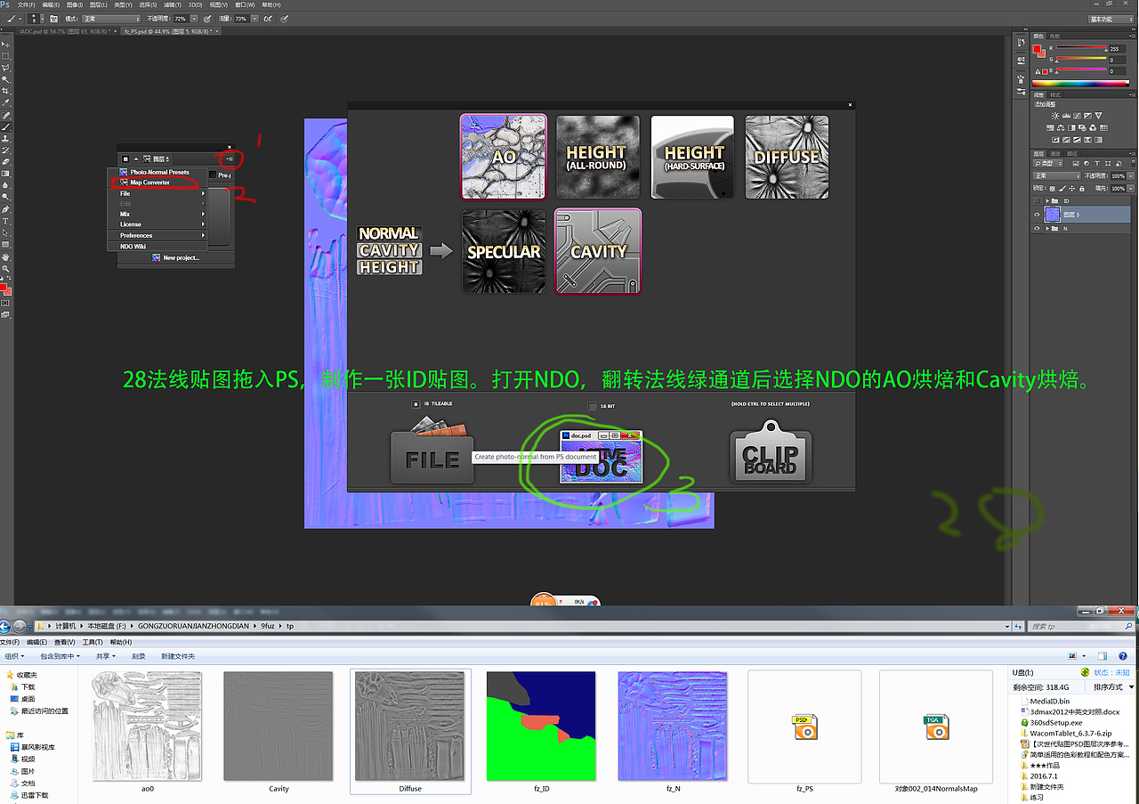Enable airbrush mode icon in options bar
Viewport: 1139px width, 804px height.
(267, 19)
